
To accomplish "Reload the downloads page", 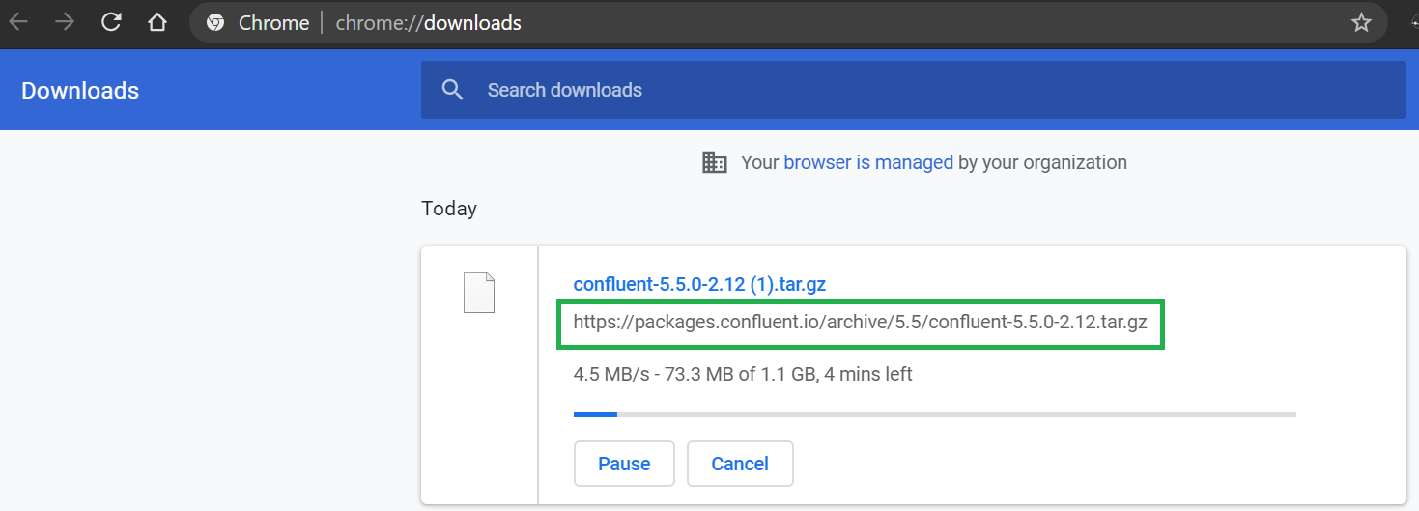I will (111, 22).
